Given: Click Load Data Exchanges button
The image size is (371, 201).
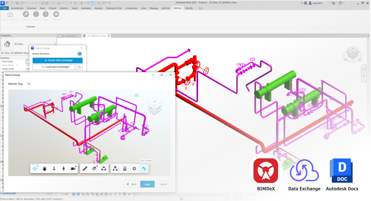Looking at the screenshot, I should [x=54, y=67].
